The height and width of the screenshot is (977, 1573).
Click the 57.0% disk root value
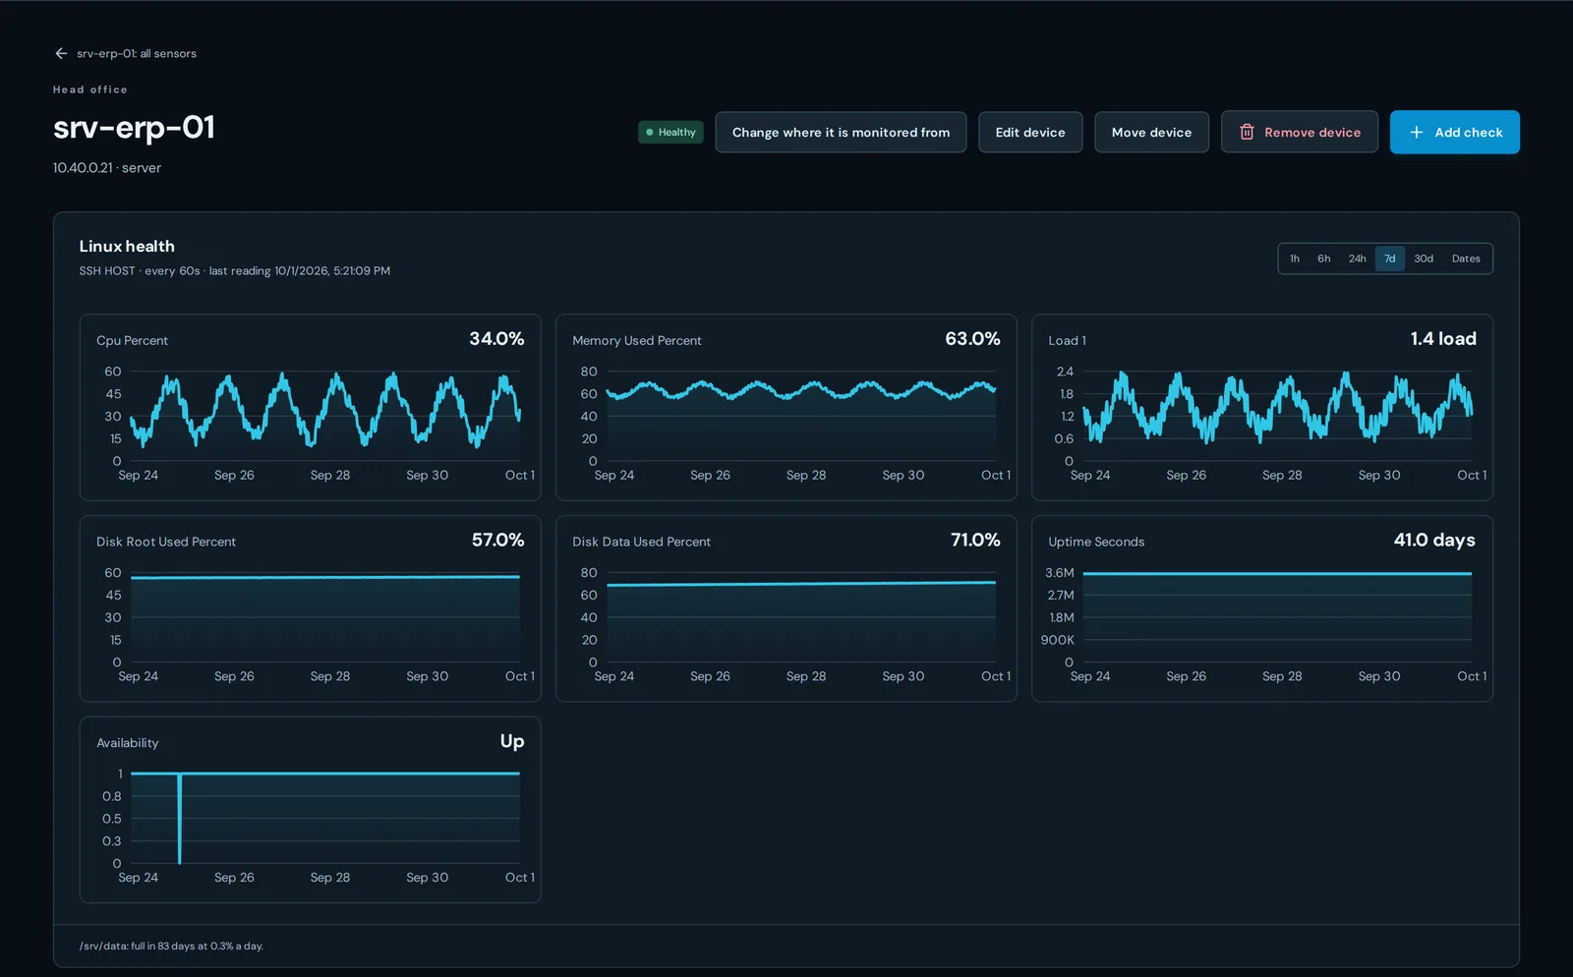tap(497, 541)
